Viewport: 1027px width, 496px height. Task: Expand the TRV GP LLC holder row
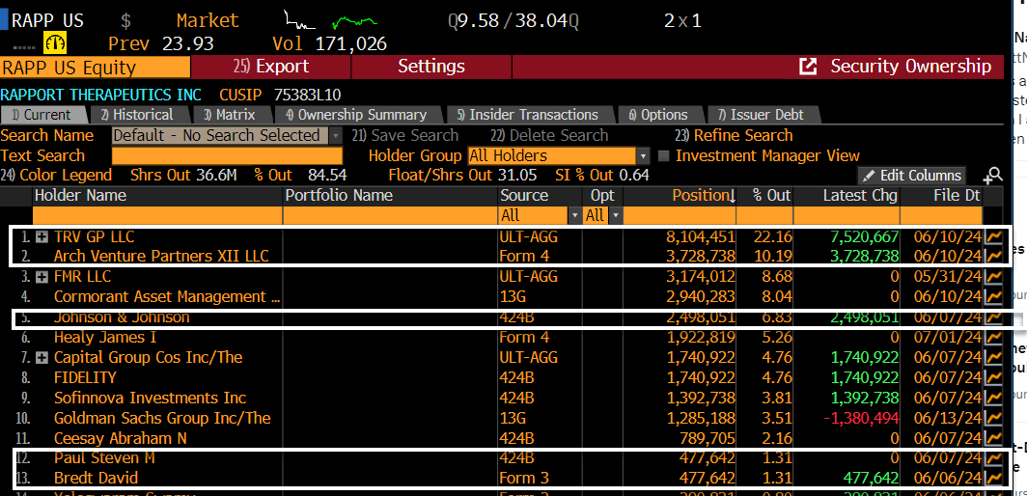[x=42, y=237]
